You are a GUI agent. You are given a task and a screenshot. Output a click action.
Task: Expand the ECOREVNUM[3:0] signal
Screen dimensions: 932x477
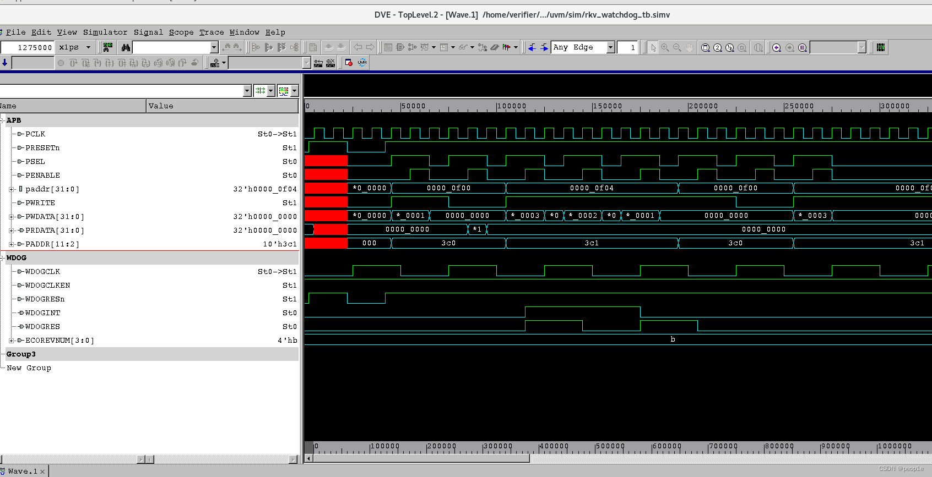[12, 341]
